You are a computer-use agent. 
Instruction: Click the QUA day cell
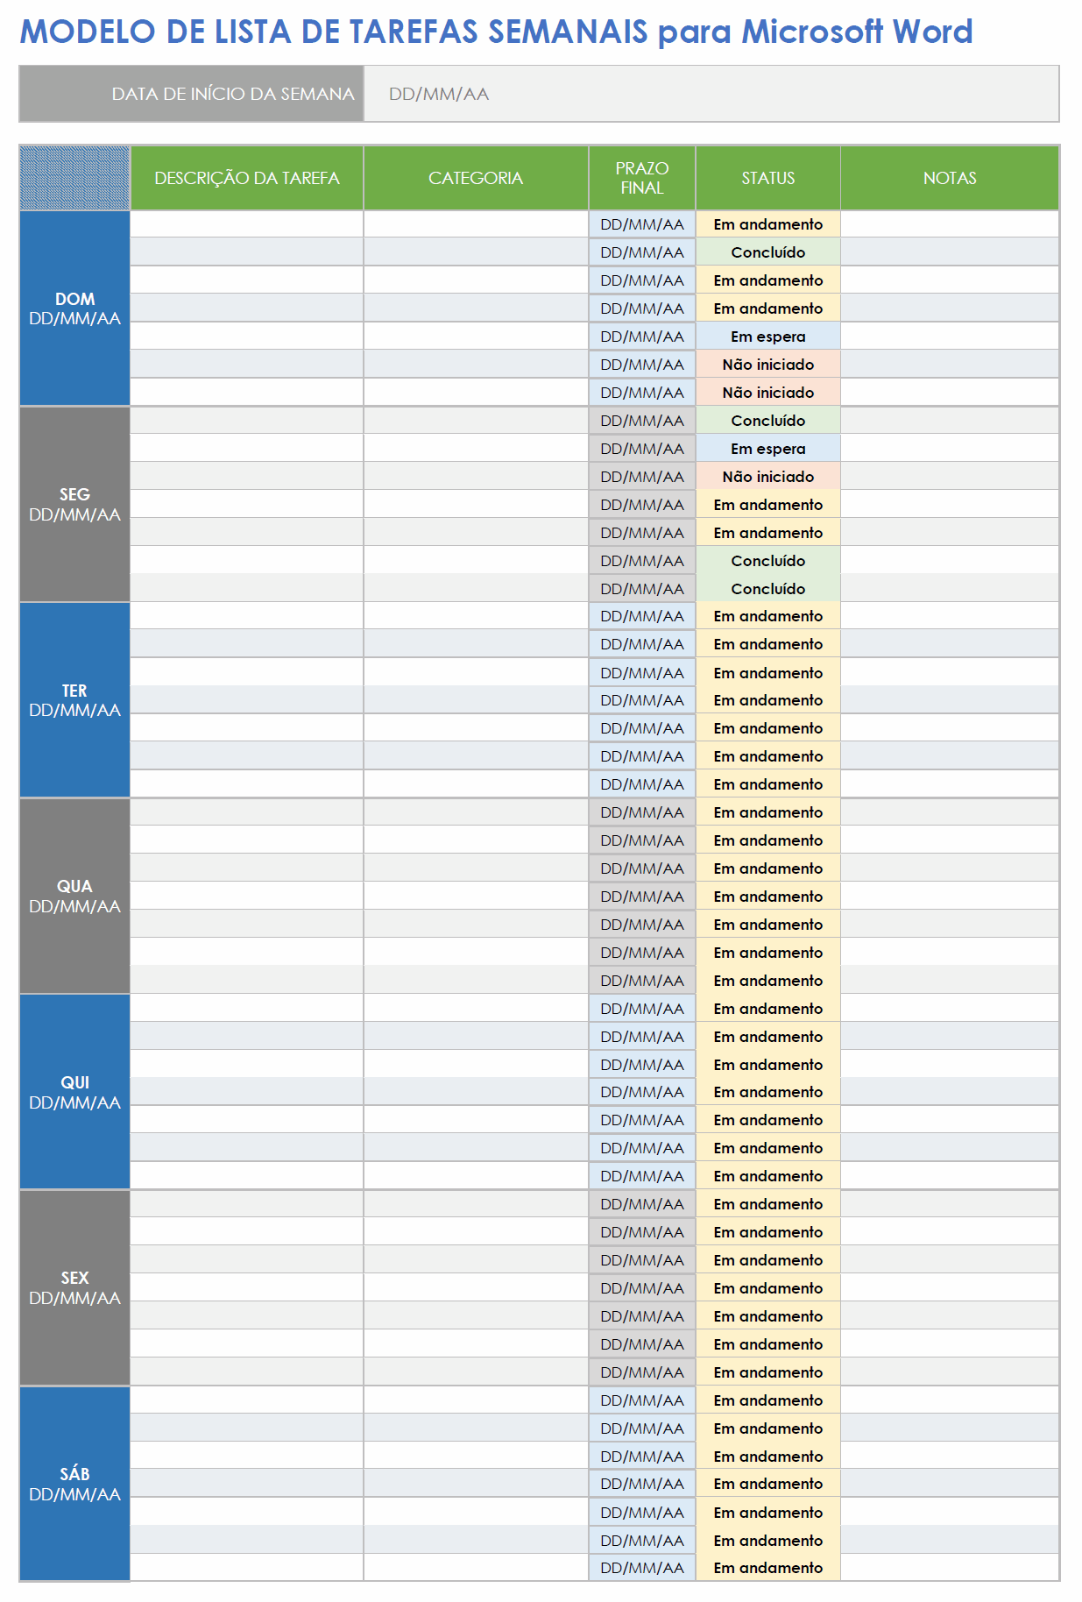click(74, 896)
